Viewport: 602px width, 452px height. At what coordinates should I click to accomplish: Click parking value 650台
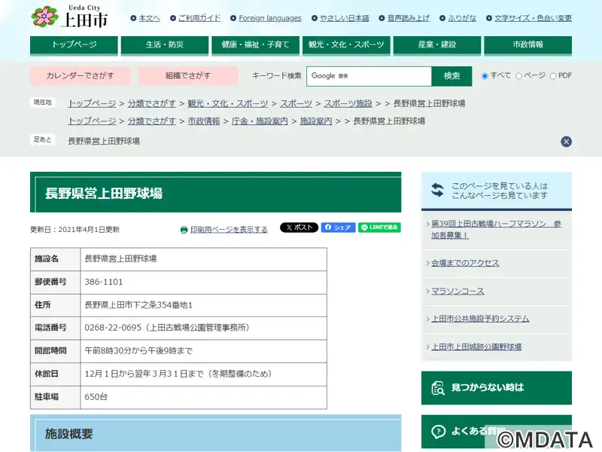(96, 397)
